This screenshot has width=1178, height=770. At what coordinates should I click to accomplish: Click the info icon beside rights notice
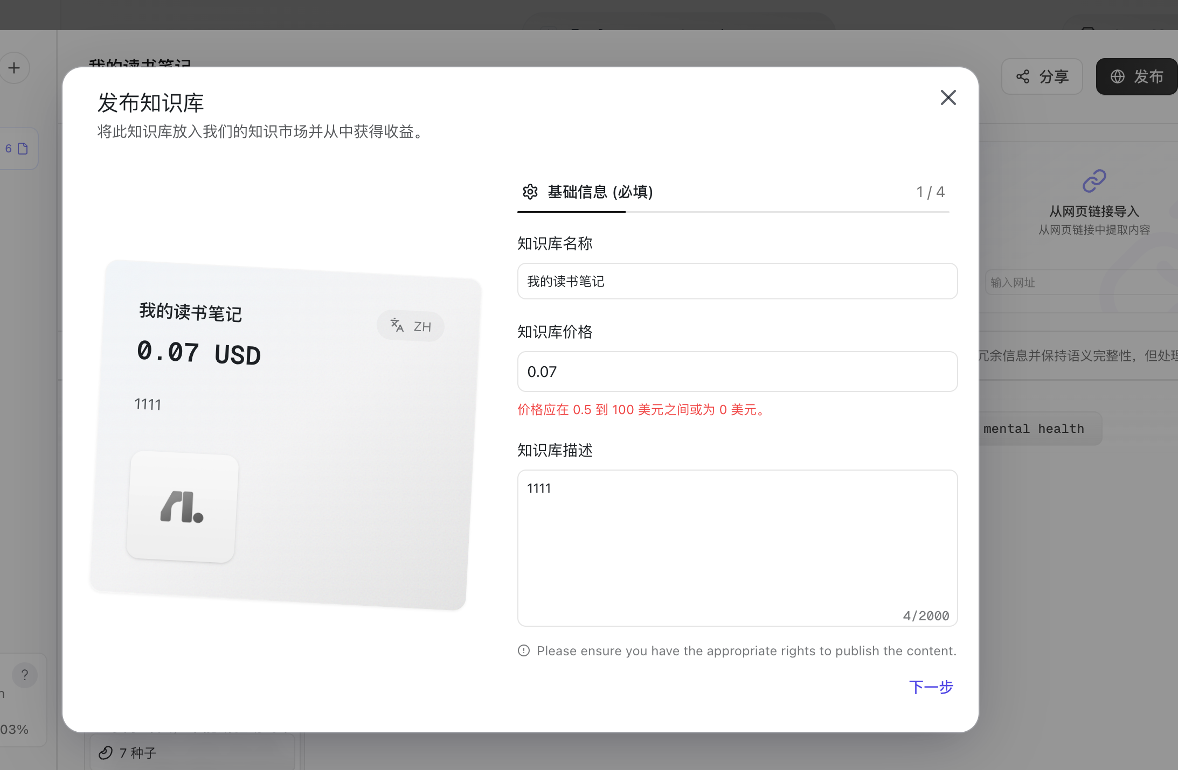tap(524, 650)
